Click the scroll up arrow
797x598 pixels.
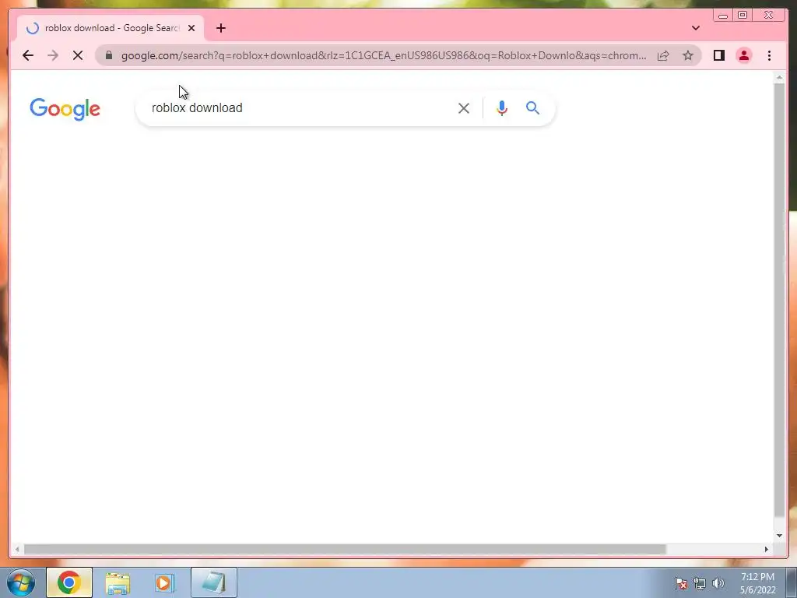779,77
